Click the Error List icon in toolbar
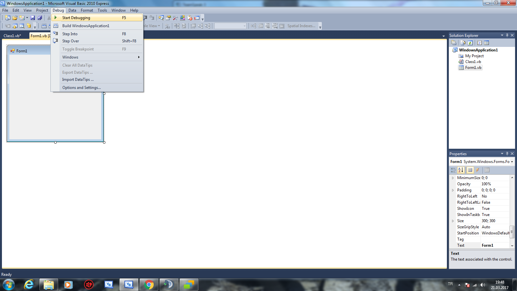 pyautogui.click(x=190, y=18)
